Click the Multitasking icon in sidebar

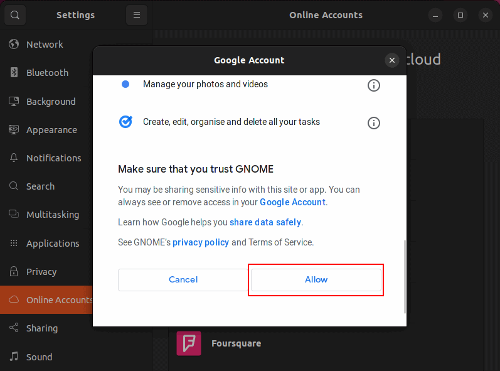point(14,214)
